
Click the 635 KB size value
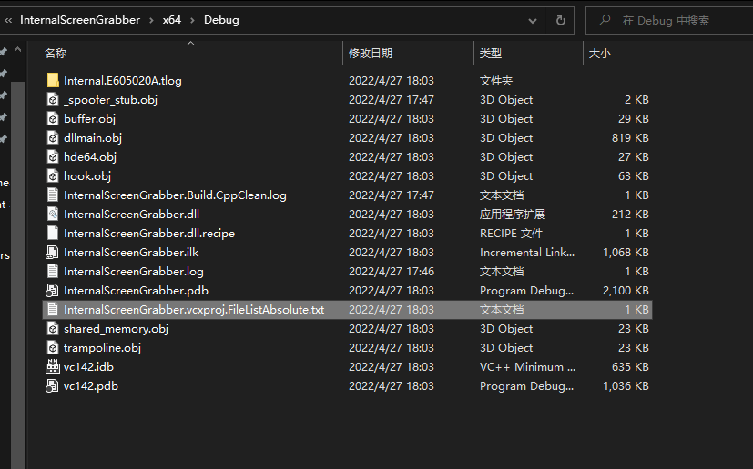[630, 367]
